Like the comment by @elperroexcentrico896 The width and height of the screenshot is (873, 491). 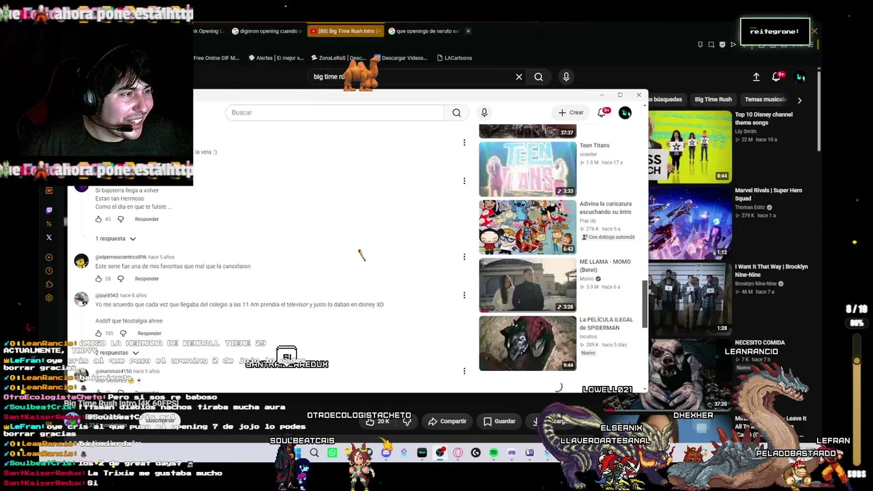98,279
